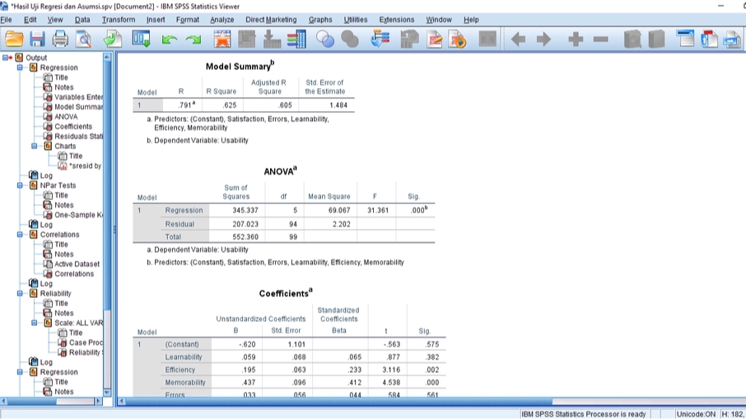The width and height of the screenshot is (746, 419).
Task: Save the output document with floppy icon
Action: point(37,39)
